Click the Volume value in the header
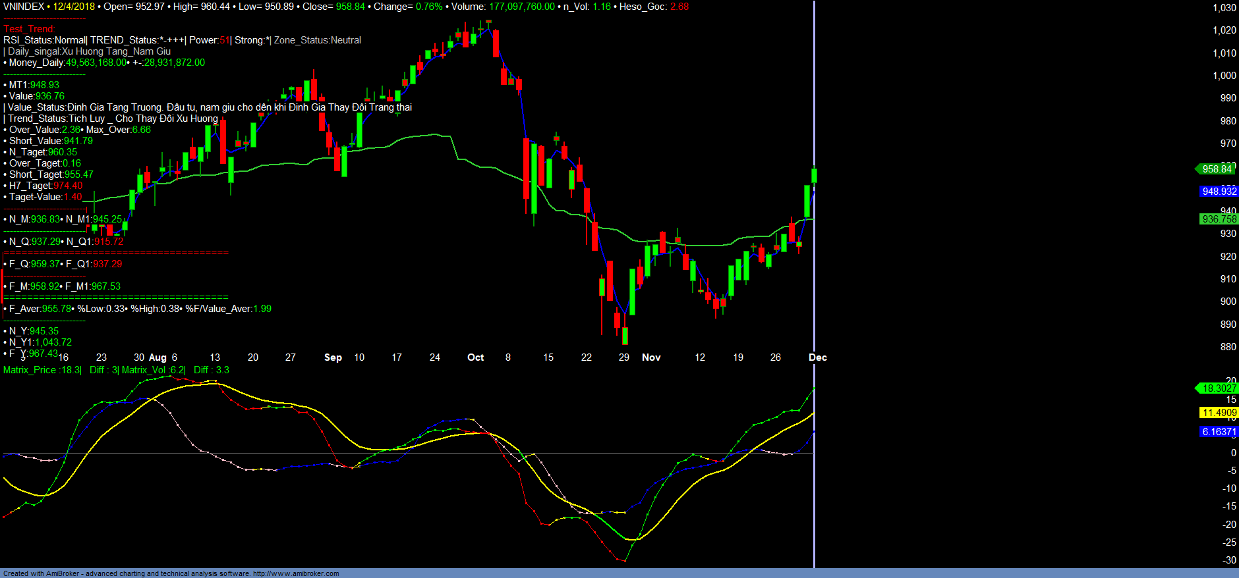Screen dimensions: 1239x578 tap(521, 7)
